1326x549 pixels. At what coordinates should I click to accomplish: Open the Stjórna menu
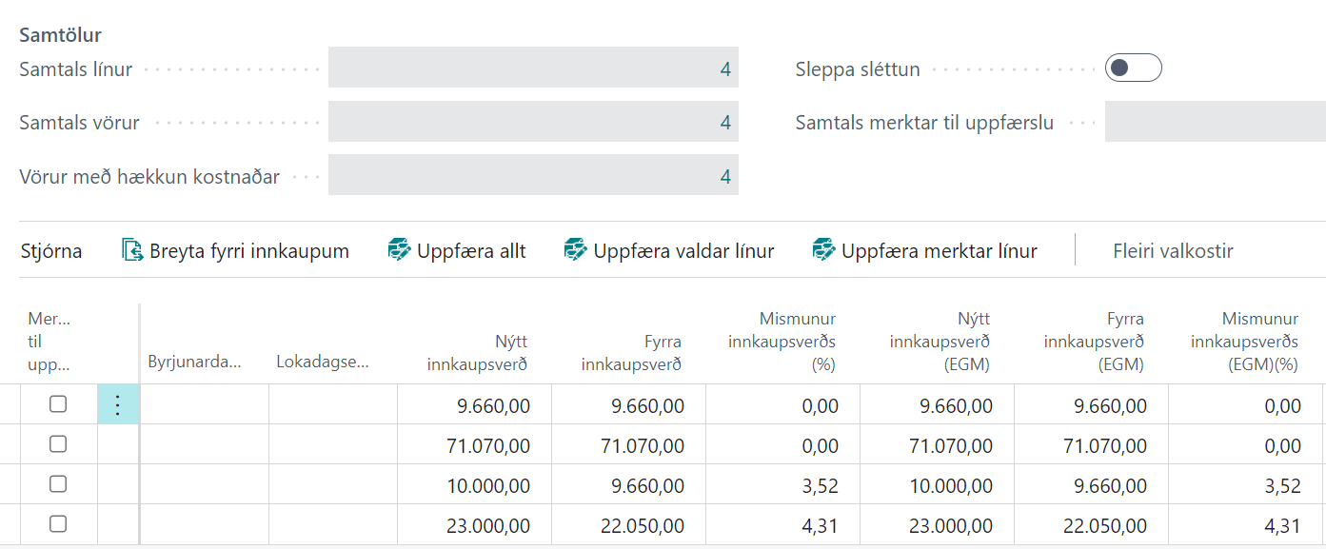pos(51,251)
